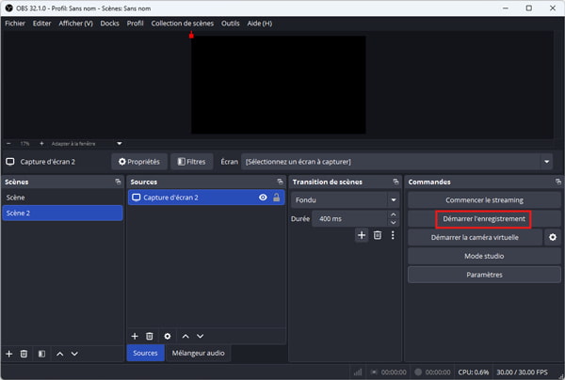Remove selected scene using trash icon
The height and width of the screenshot is (380, 565).
point(24,354)
